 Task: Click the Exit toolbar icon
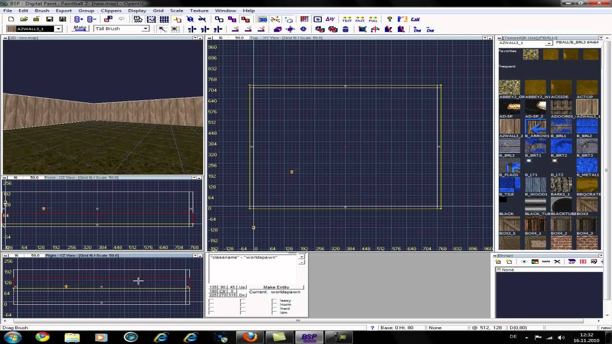[415, 19]
